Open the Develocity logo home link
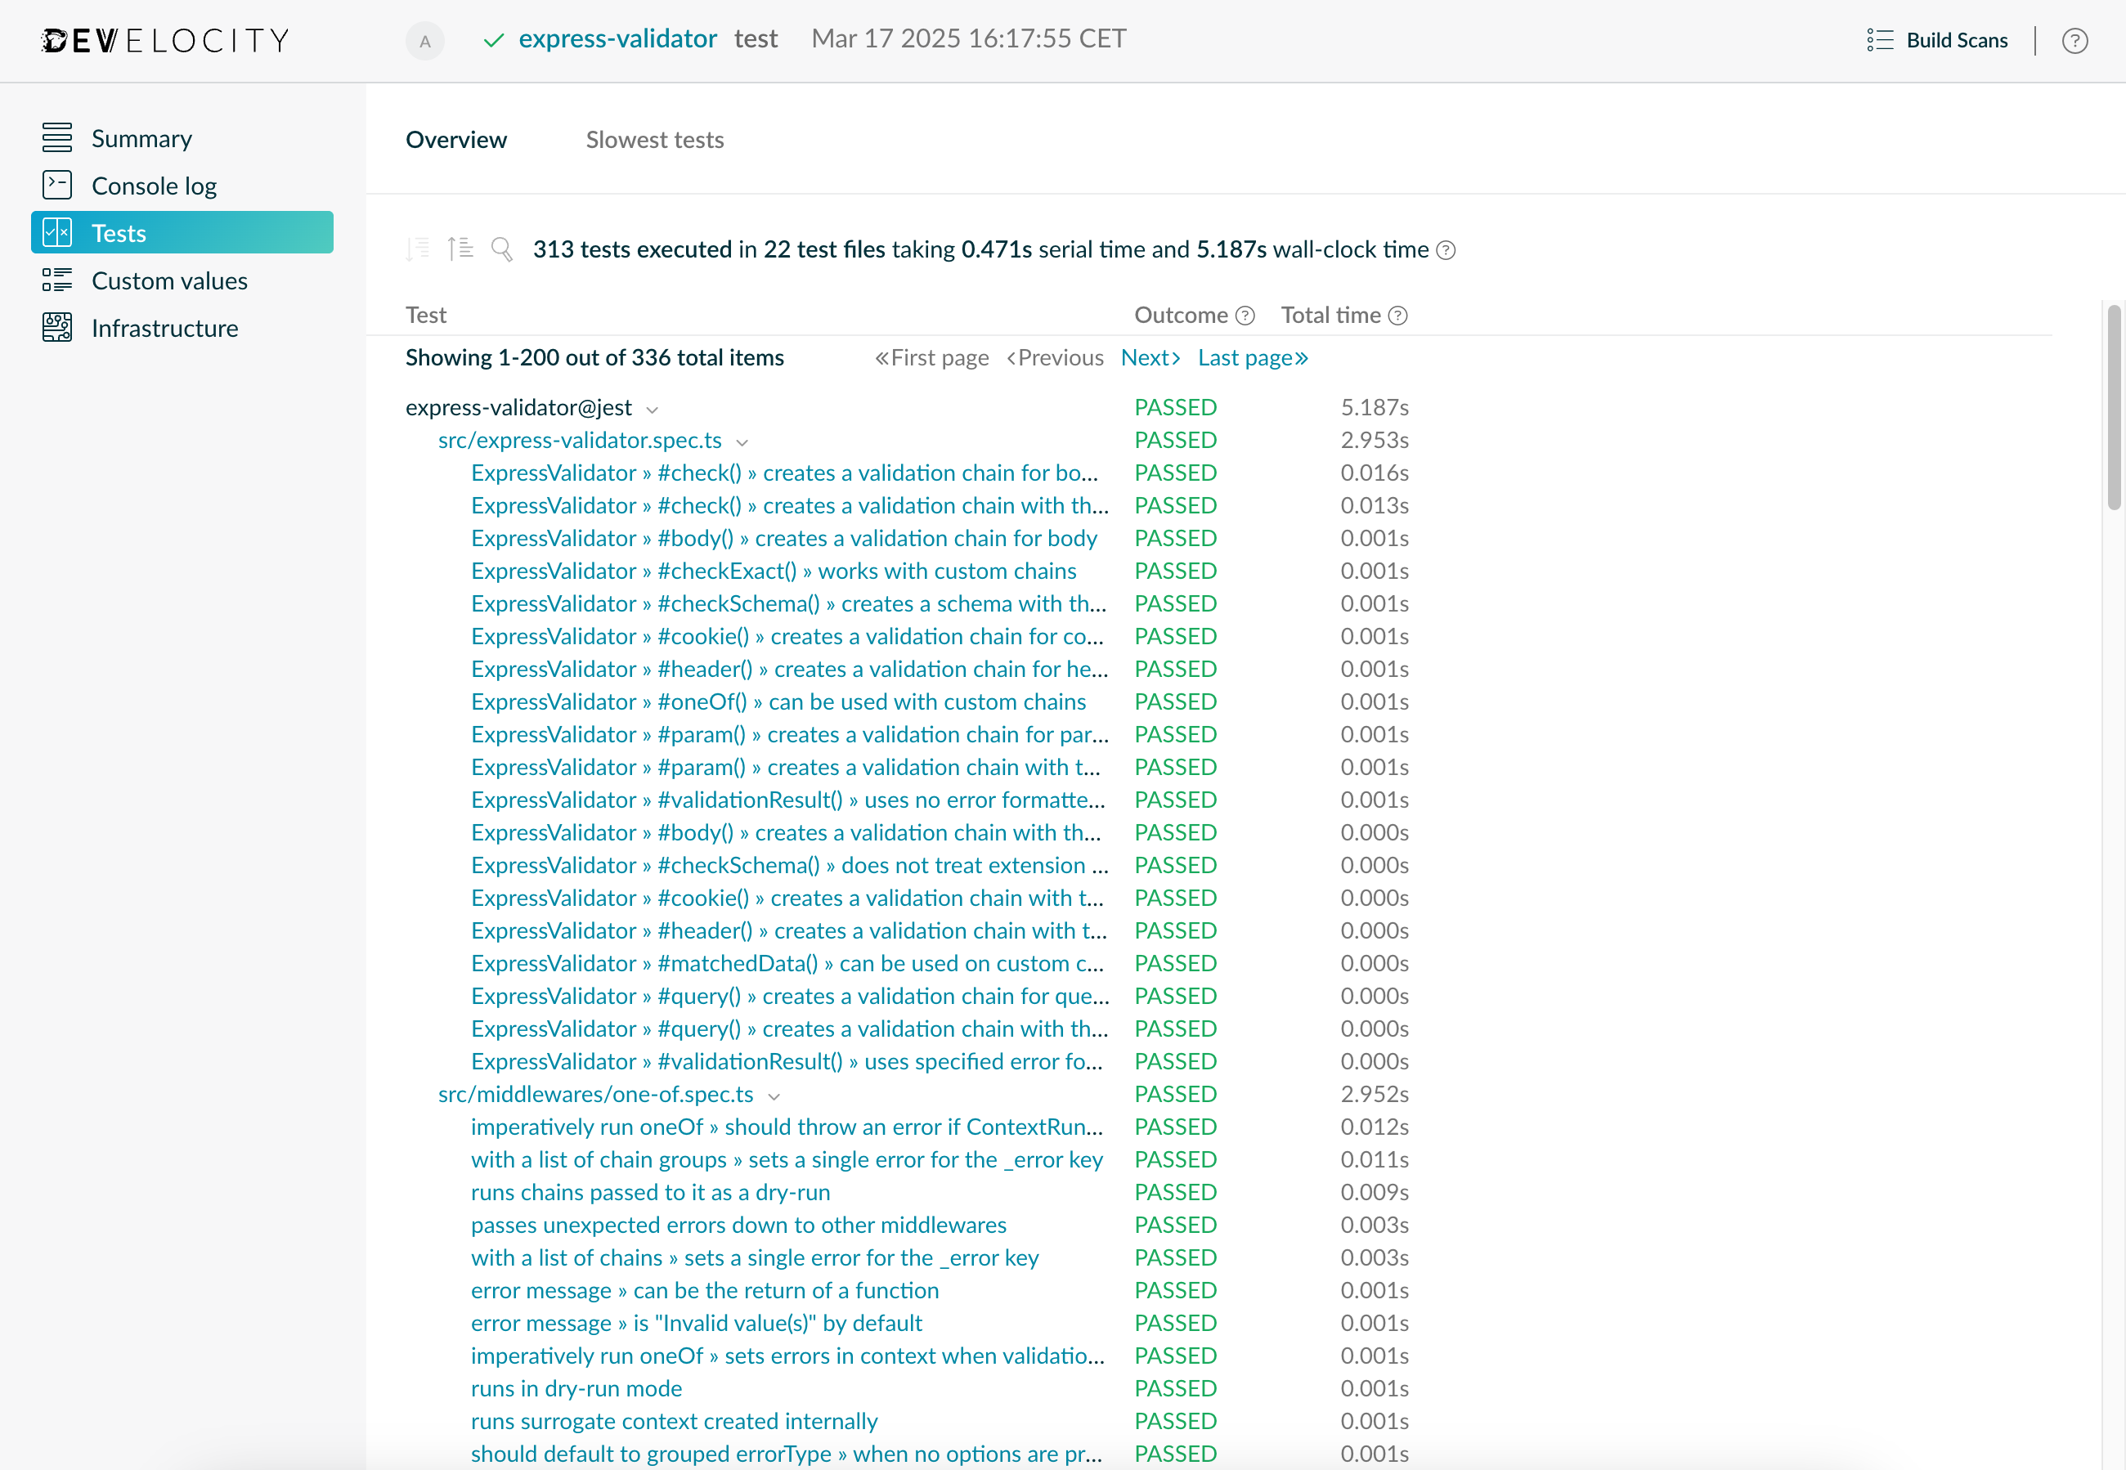 [x=166, y=41]
